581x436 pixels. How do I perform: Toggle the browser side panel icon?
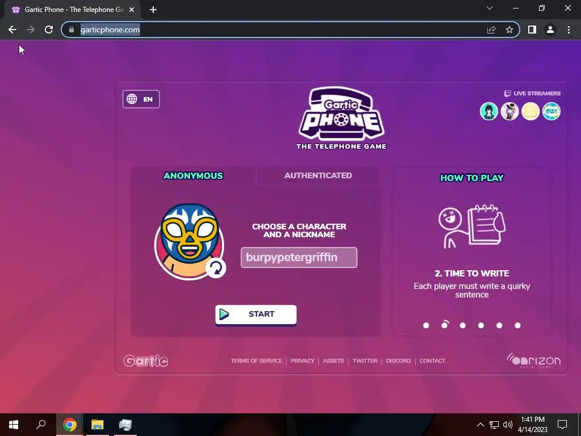[x=532, y=30]
